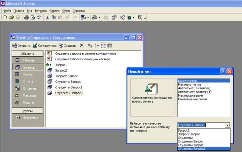Open the data source combo box arrow
Viewport: 242px width, 152px height.
pyautogui.click(x=227, y=125)
